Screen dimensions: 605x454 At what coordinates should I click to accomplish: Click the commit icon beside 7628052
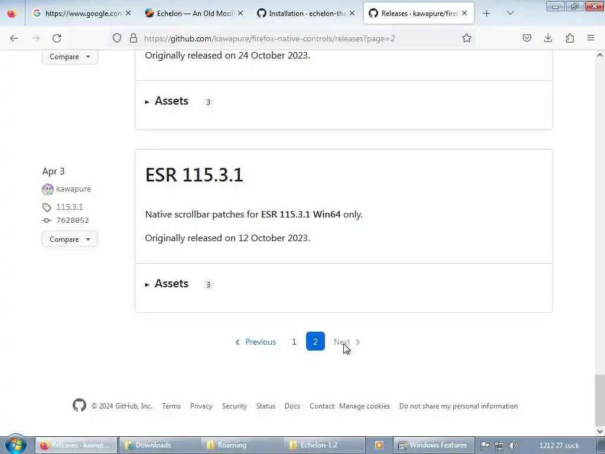click(x=47, y=220)
